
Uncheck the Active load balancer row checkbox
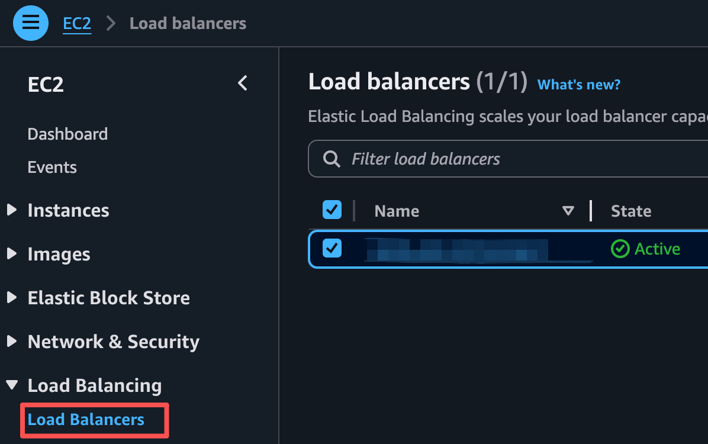coord(332,249)
